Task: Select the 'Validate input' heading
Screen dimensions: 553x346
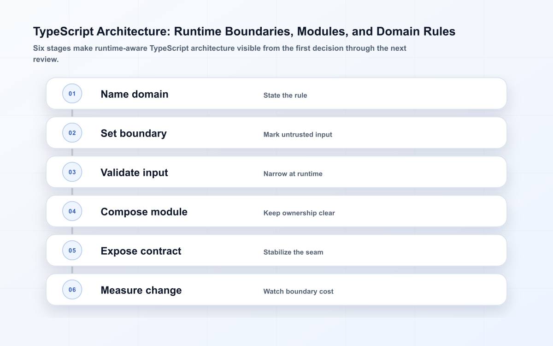Action: click(134, 173)
